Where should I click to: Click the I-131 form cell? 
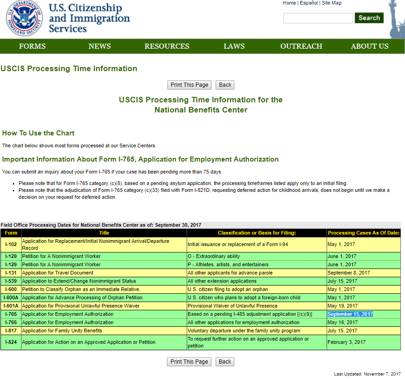[x=11, y=273]
